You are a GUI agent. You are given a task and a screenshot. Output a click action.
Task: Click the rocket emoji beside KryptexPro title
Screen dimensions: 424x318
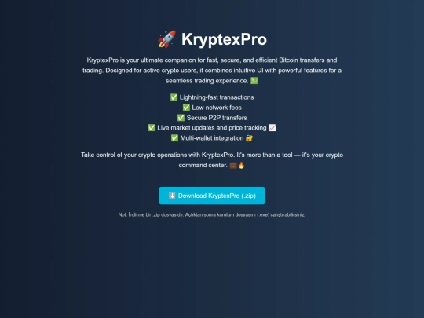[167, 39]
